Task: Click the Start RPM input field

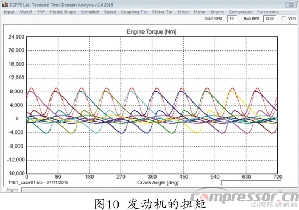Action: tap(232, 18)
